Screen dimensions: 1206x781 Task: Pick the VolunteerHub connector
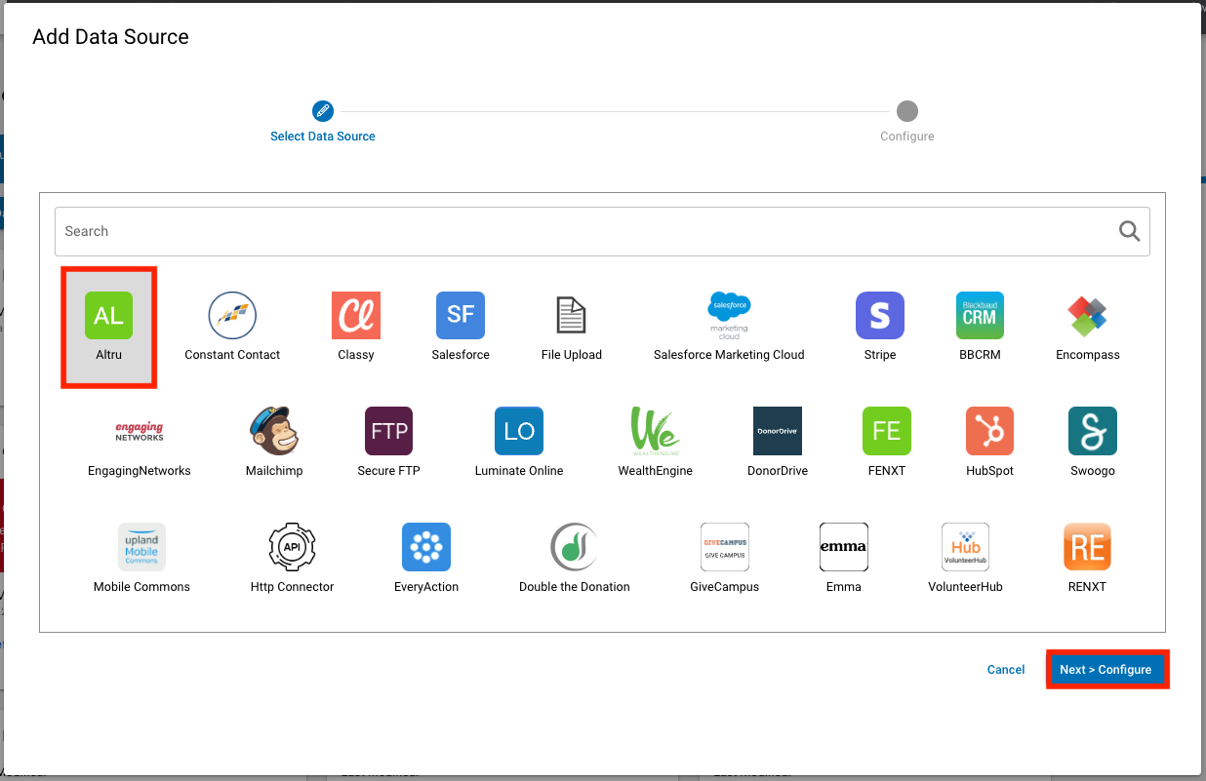(964, 547)
